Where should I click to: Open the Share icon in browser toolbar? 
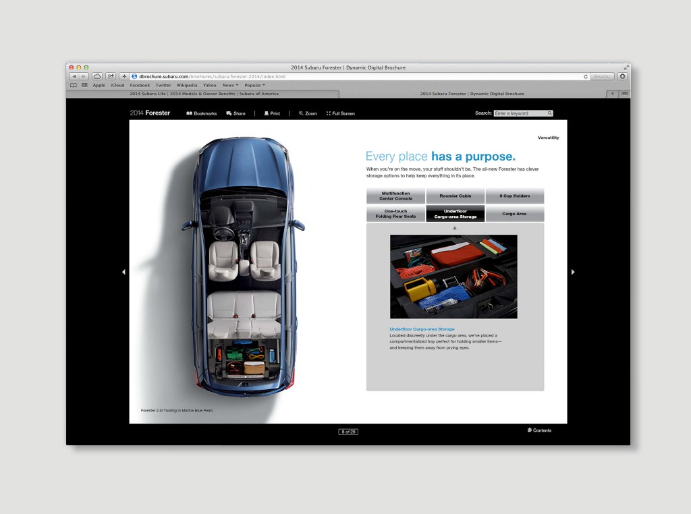111,76
